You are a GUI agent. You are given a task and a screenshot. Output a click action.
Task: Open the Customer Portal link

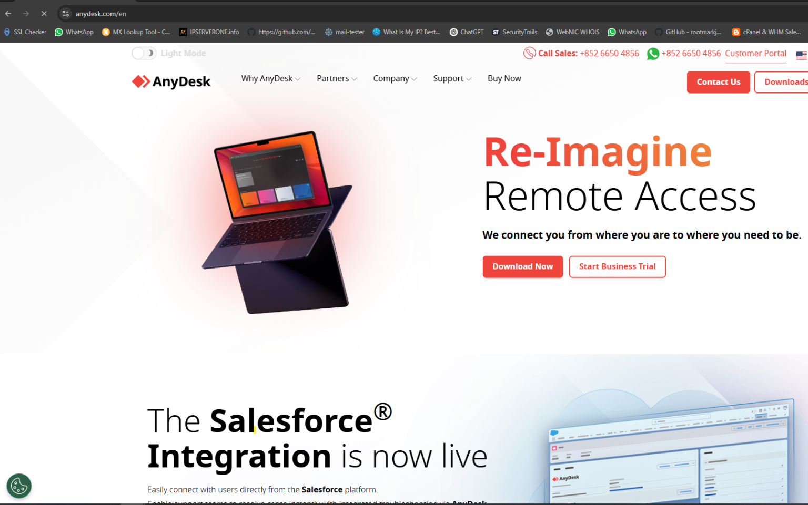(755, 53)
